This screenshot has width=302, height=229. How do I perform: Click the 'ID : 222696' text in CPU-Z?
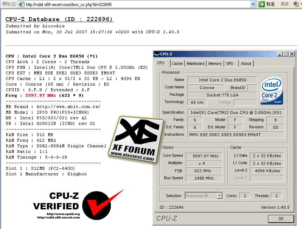click(x=171, y=207)
